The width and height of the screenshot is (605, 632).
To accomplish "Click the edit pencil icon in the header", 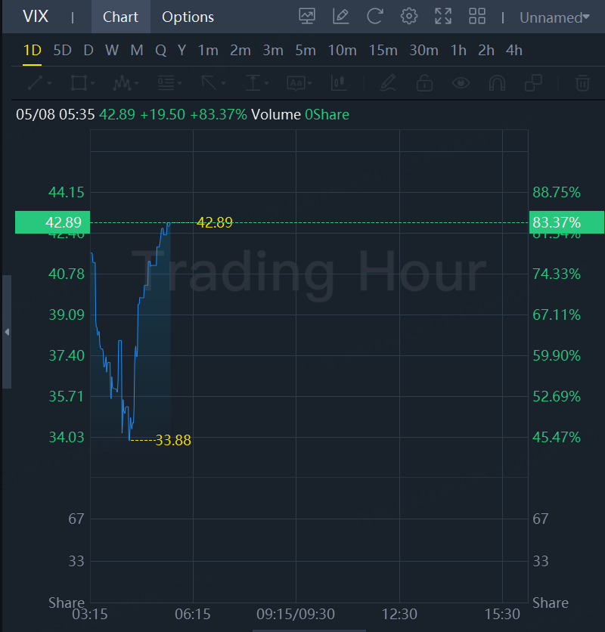I will (x=341, y=17).
